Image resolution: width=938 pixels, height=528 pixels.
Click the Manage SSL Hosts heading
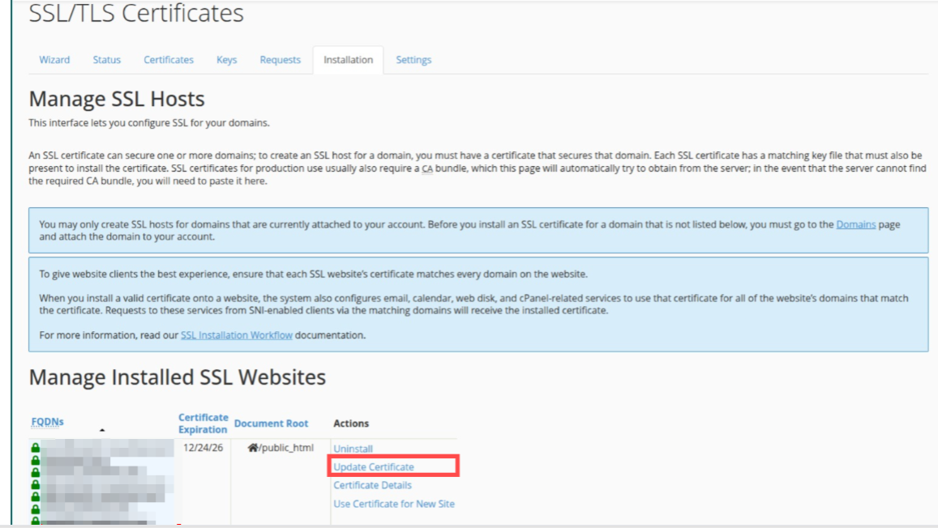point(117,99)
